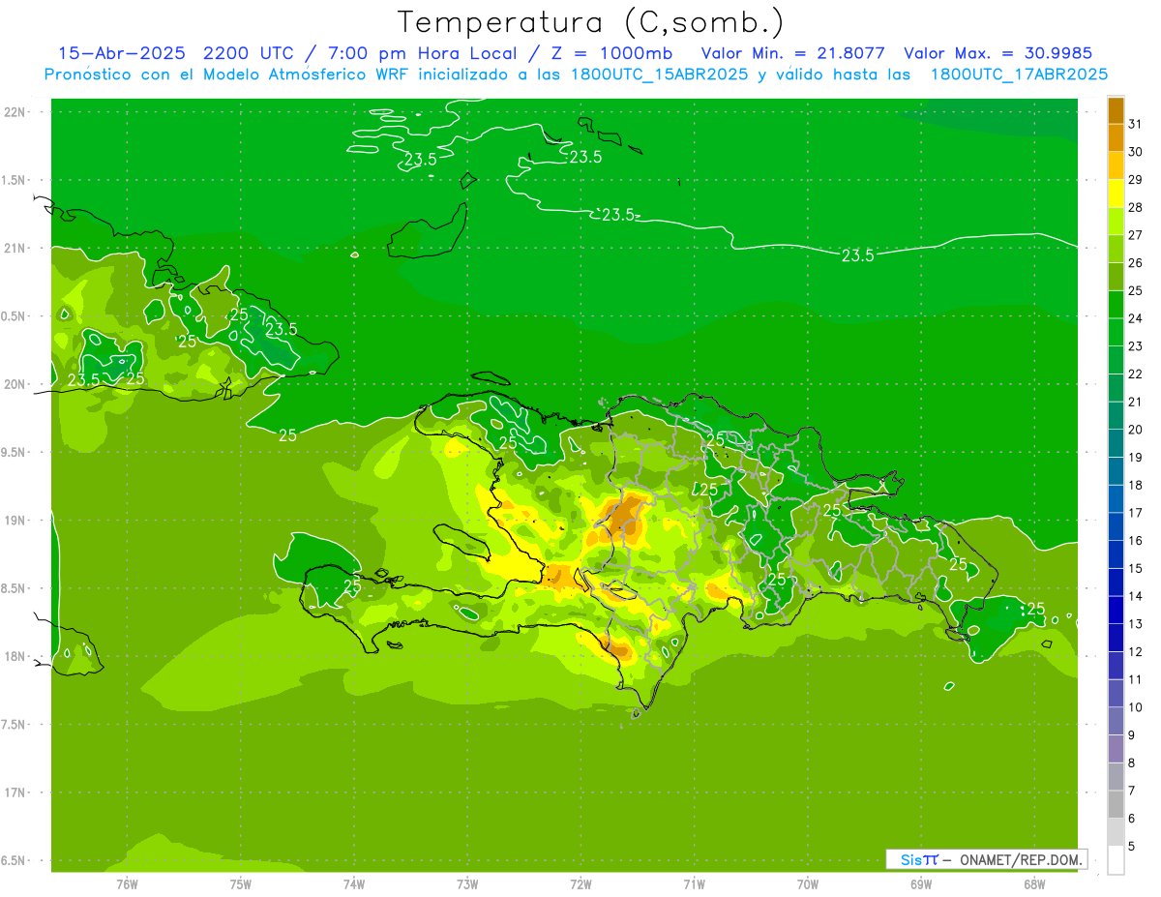Screen dimensions: 1161x897
Task: Pick the gray swatch between 6 and 7
Action: tap(1116, 803)
